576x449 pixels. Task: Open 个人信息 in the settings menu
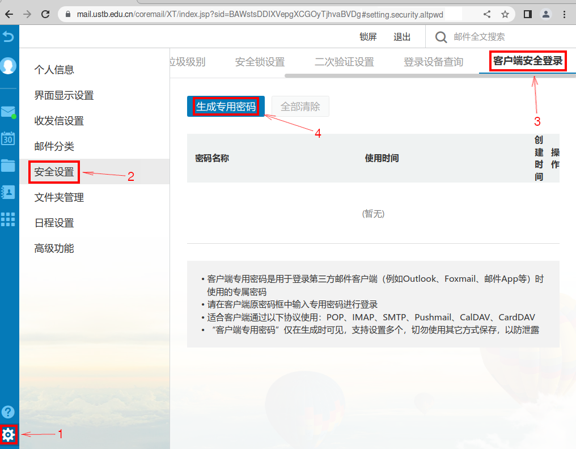(54, 70)
